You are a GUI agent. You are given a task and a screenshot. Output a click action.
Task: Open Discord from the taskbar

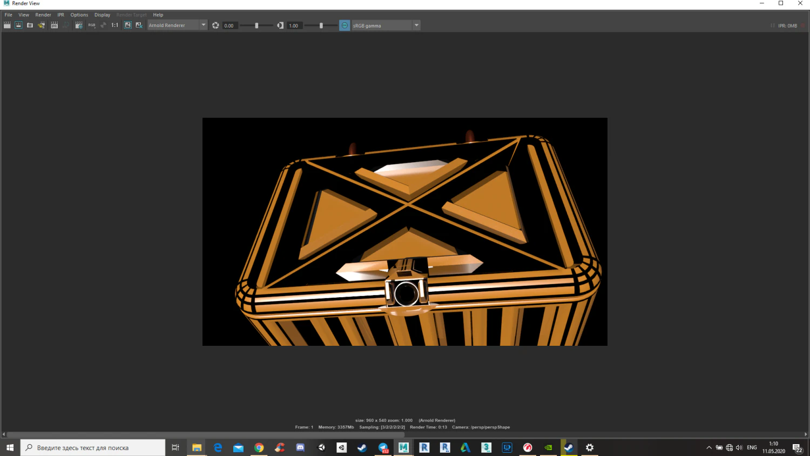[x=300, y=447]
